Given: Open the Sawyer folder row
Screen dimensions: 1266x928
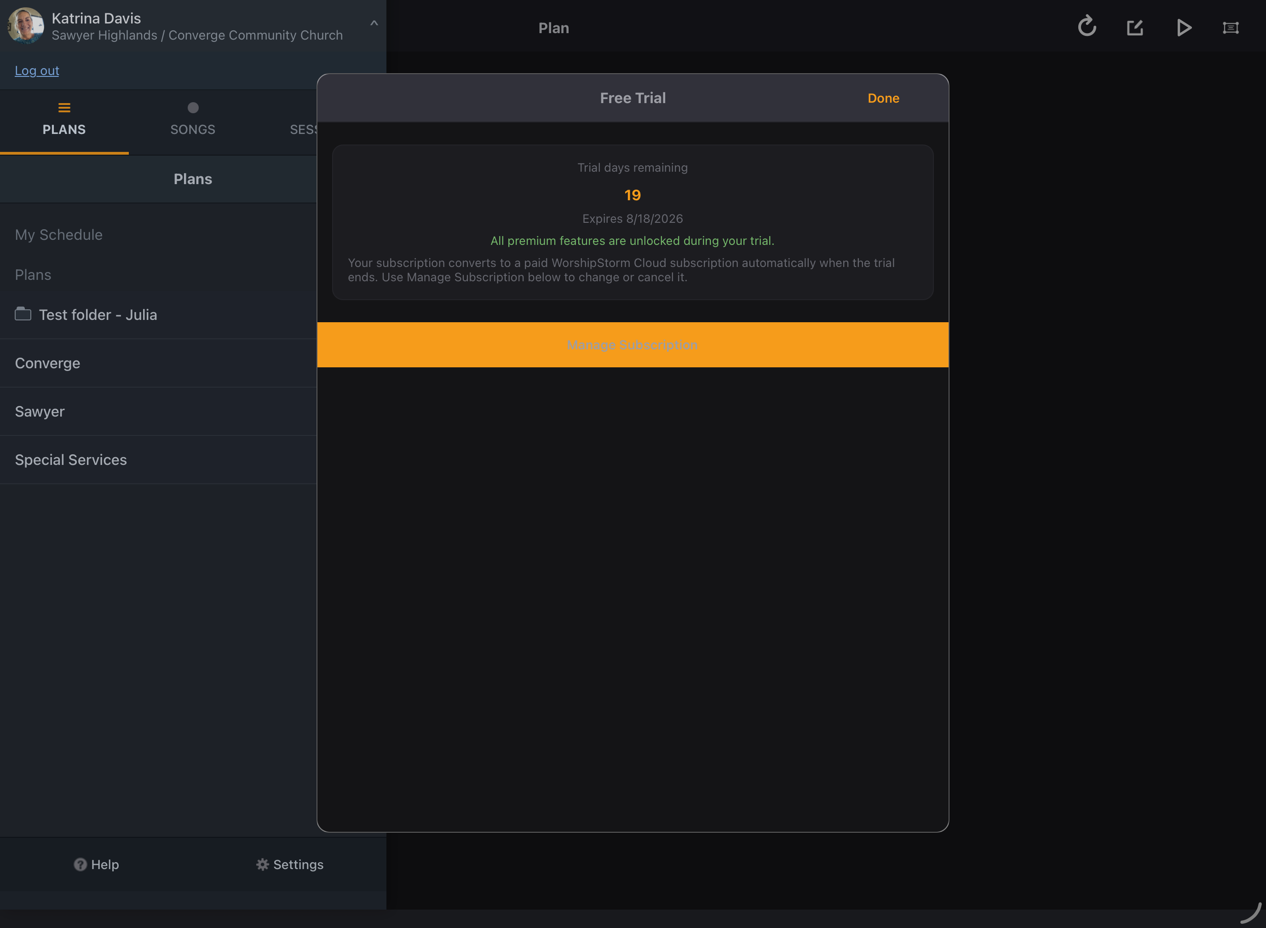Looking at the screenshot, I should [x=158, y=411].
